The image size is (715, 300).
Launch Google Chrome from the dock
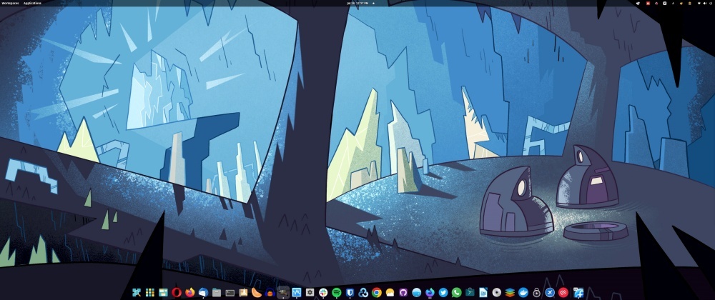pos(377,292)
